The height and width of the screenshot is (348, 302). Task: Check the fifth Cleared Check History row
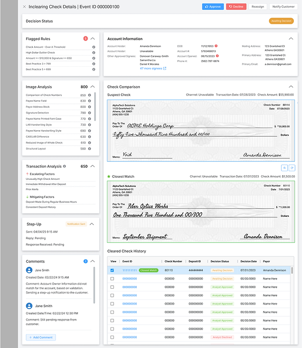pyautogui.click(x=112, y=304)
